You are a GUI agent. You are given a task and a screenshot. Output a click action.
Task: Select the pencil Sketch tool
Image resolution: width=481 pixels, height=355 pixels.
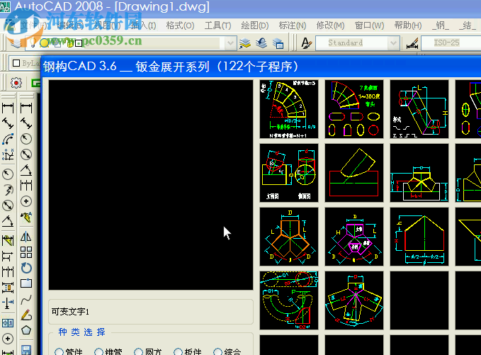(x=26, y=315)
